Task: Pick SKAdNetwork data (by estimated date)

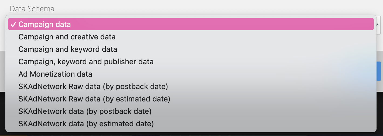Action: pos(86,124)
